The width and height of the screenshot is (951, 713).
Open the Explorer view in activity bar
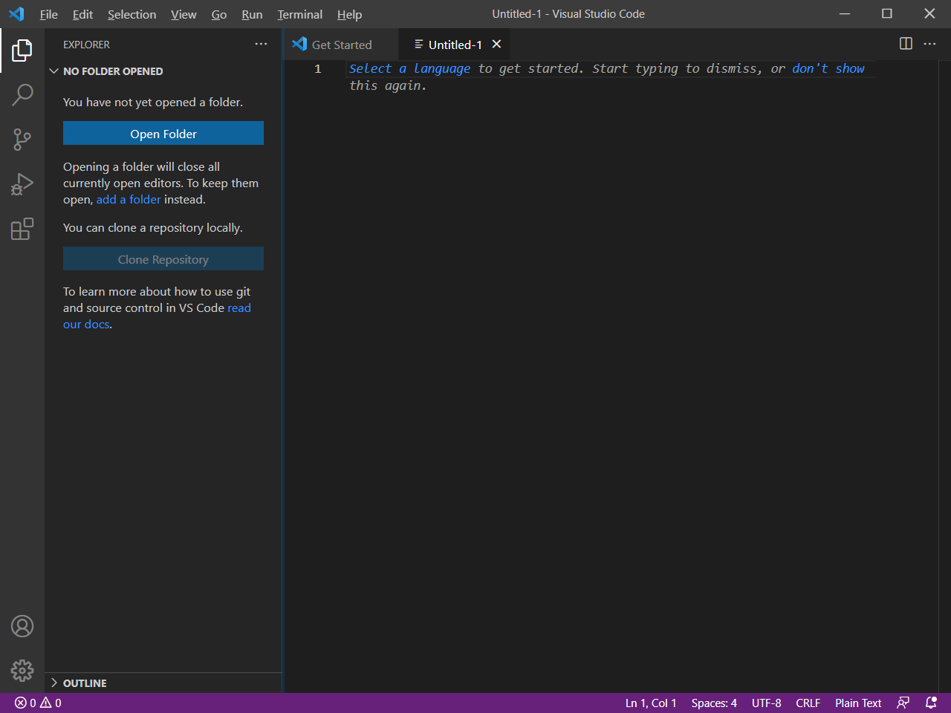(22, 51)
